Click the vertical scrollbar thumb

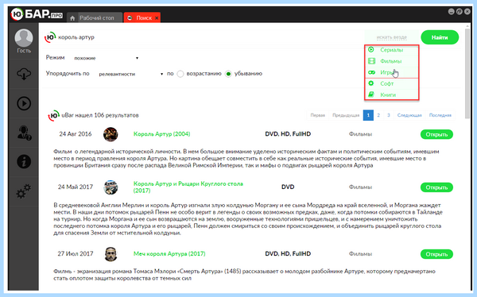pyautogui.click(x=468, y=73)
